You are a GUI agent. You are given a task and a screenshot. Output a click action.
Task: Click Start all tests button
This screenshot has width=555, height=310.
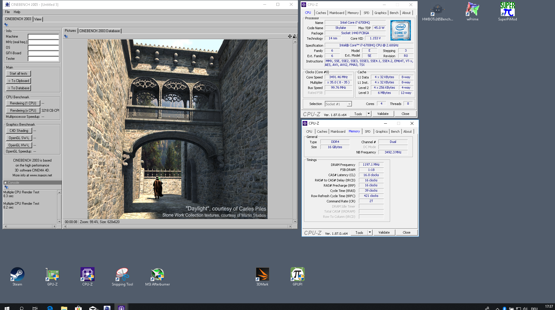[x=18, y=73]
